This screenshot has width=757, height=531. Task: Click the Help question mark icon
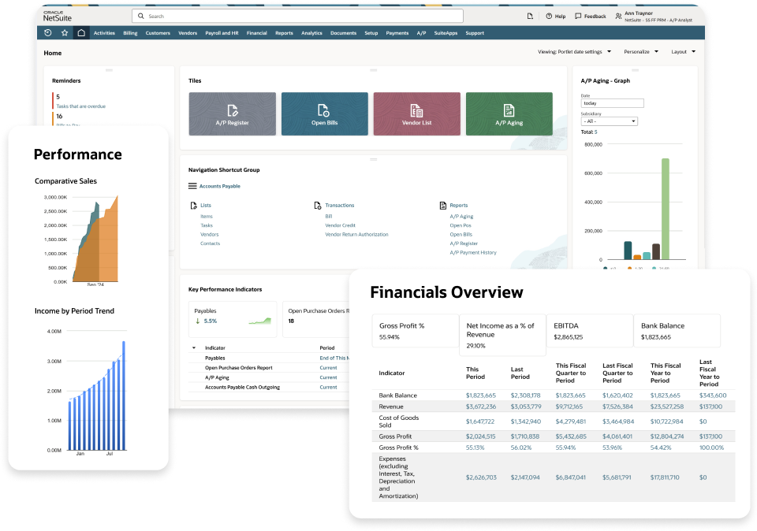pos(550,16)
